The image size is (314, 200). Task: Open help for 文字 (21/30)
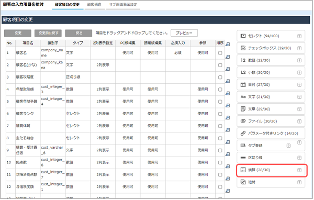(x=299, y=97)
